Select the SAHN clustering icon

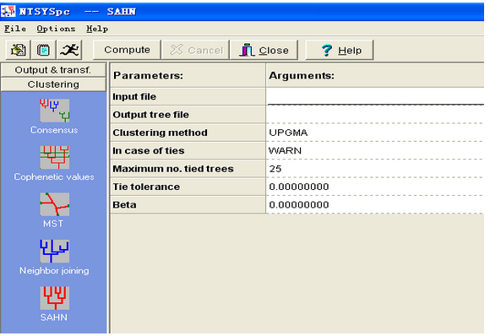(x=54, y=298)
